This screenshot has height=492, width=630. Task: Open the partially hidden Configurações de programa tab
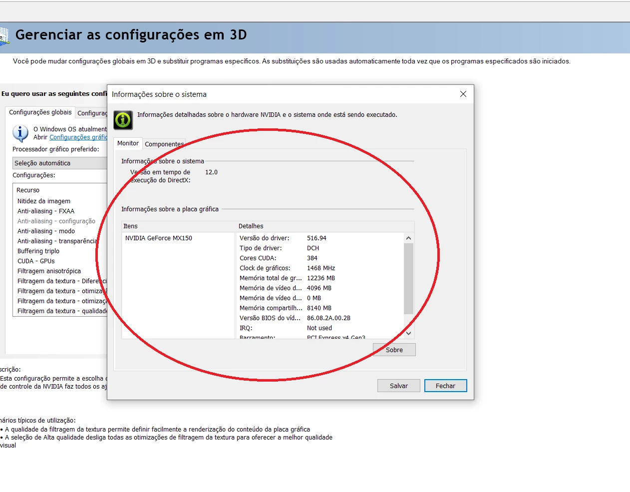[x=92, y=113]
